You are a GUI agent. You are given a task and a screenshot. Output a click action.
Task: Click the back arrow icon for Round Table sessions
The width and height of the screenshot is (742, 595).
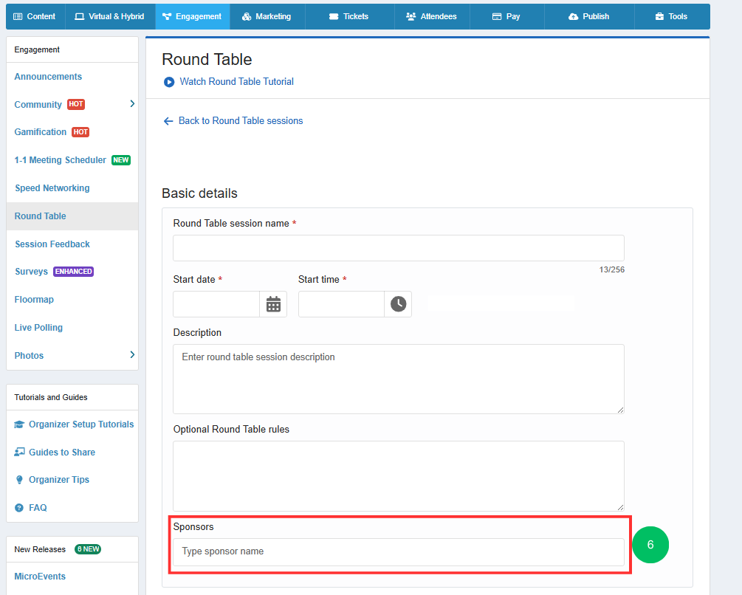pos(168,121)
